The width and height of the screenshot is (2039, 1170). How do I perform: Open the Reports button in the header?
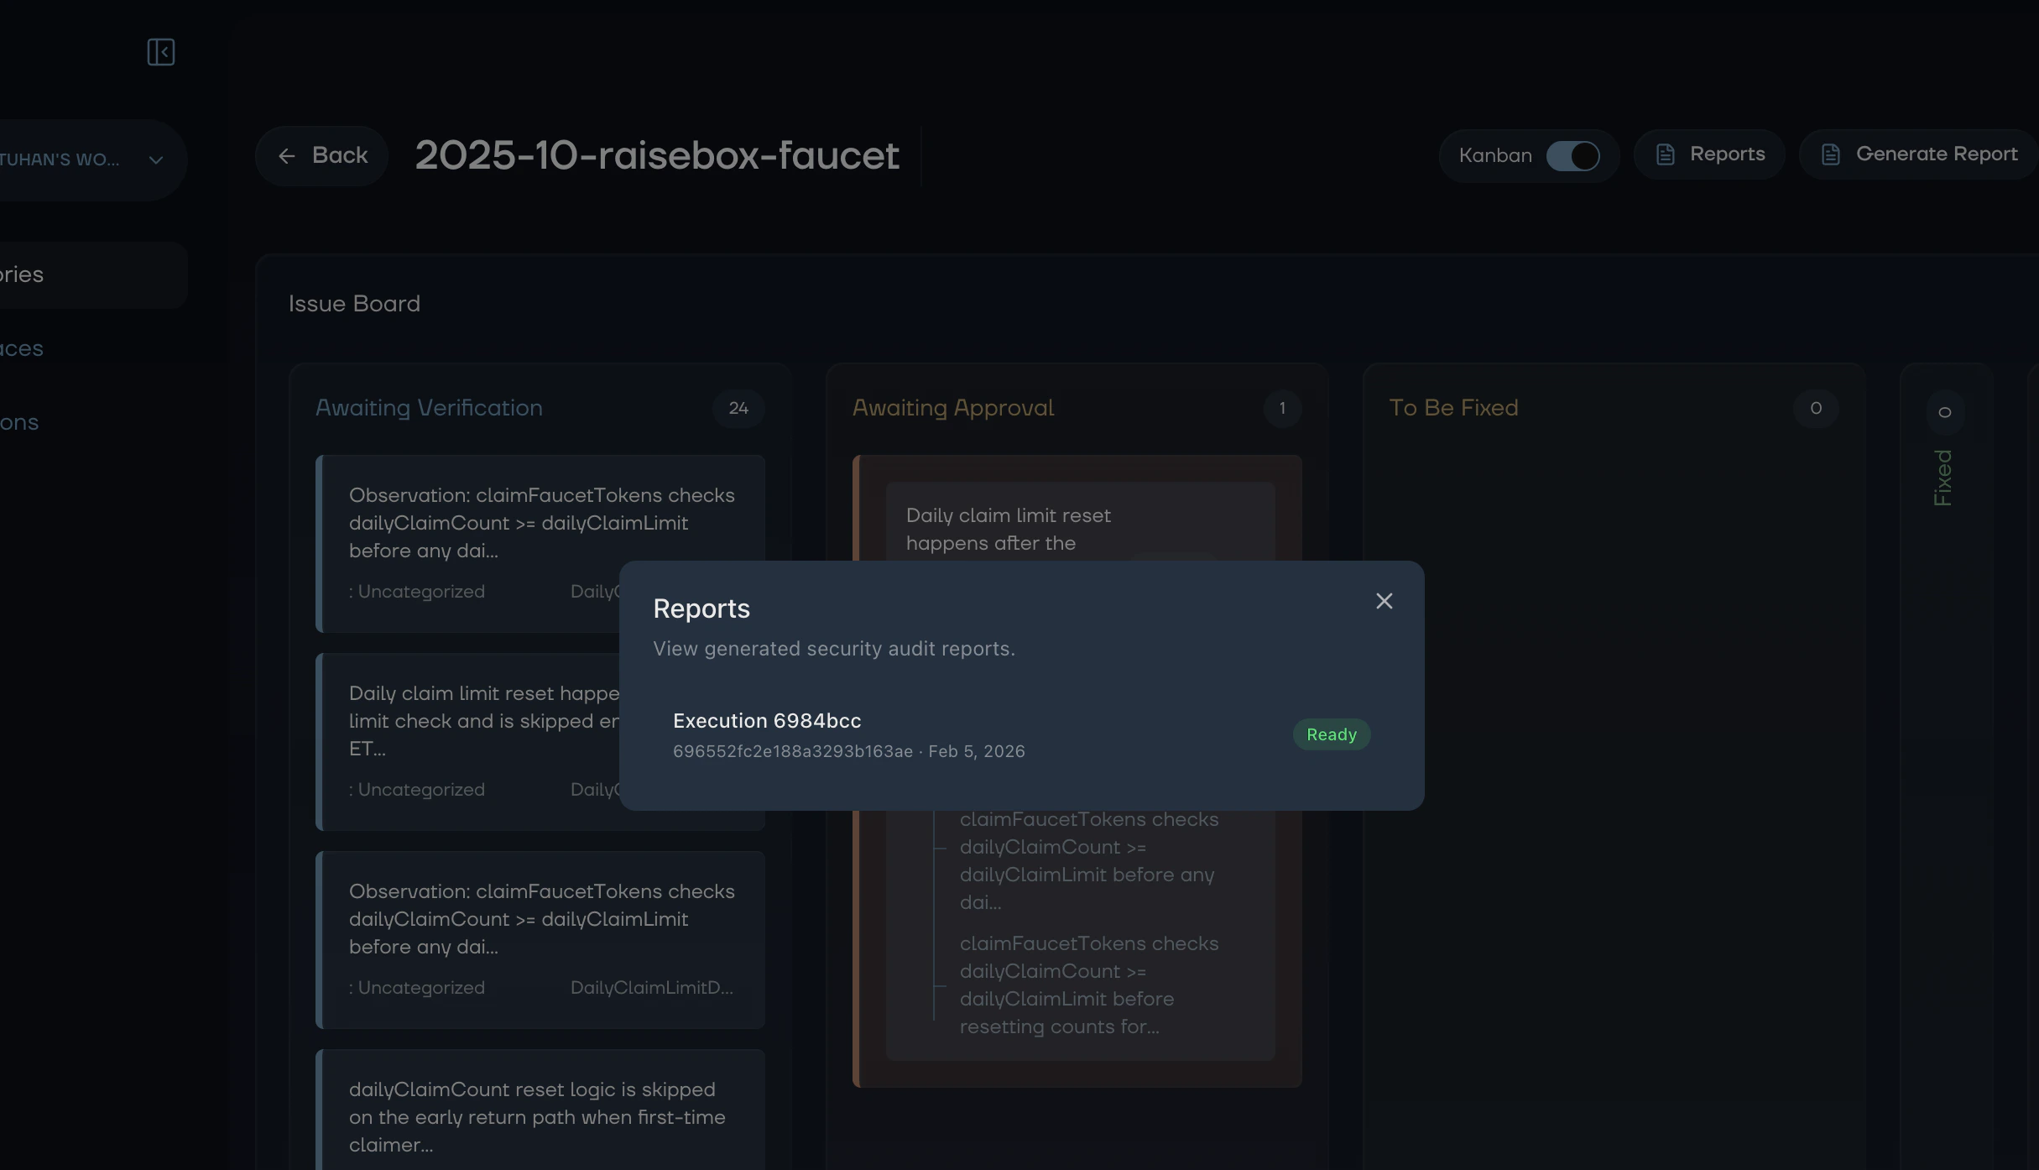pos(1709,154)
